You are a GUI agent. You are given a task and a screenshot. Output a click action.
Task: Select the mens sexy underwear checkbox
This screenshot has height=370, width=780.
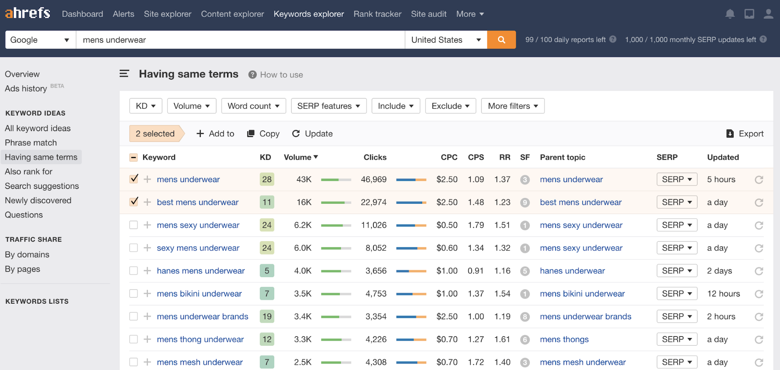click(134, 225)
